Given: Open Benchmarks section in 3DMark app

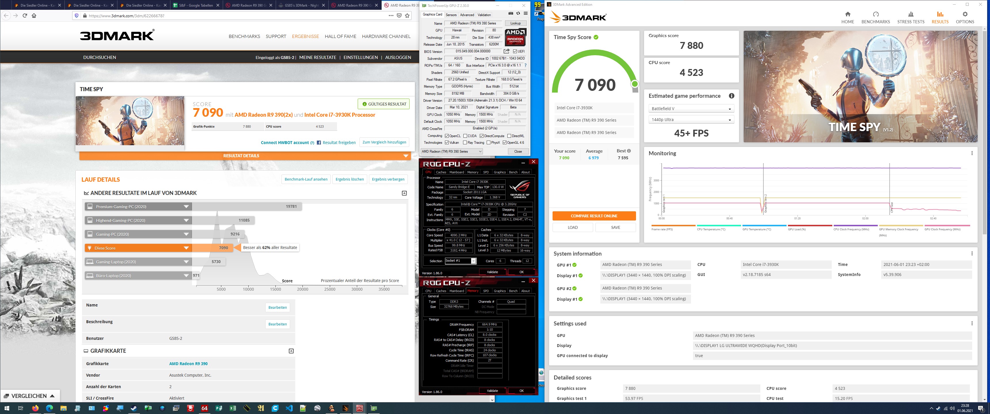Looking at the screenshot, I should [875, 18].
